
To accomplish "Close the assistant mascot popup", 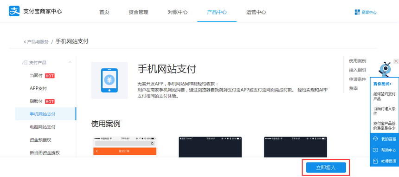I will click(396, 61).
